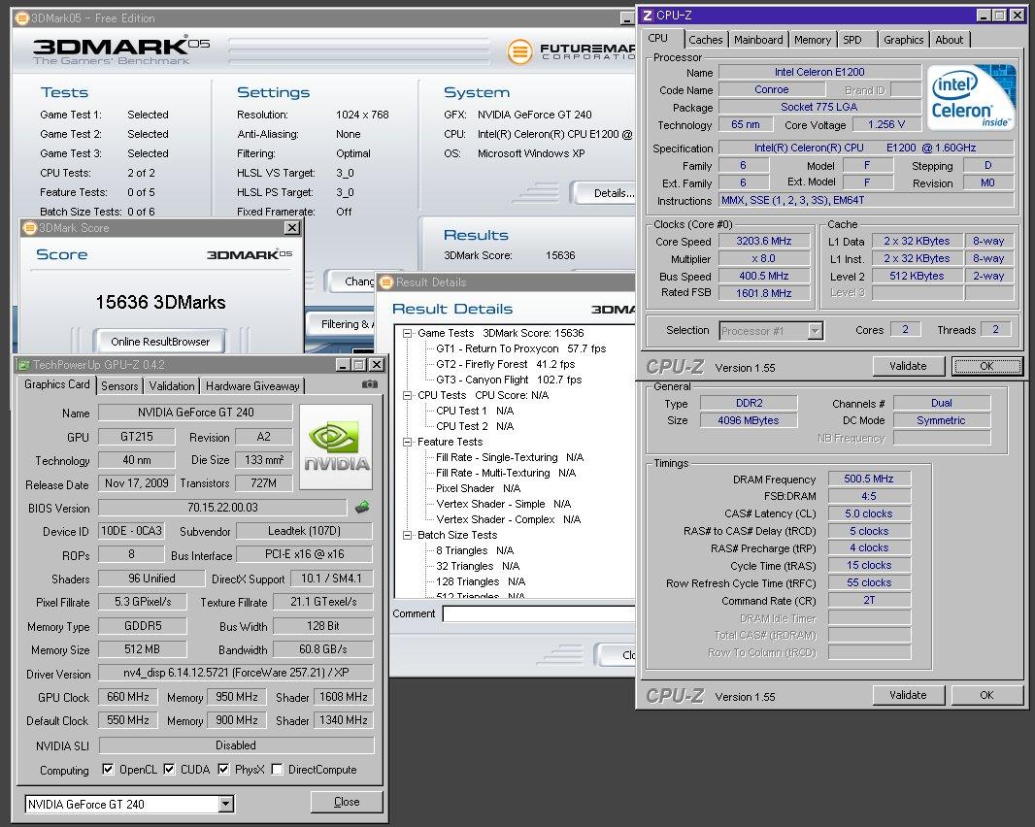Image resolution: width=1035 pixels, height=827 pixels.
Task: Click the lower CPU-Z Validate button
Action: click(908, 695)
